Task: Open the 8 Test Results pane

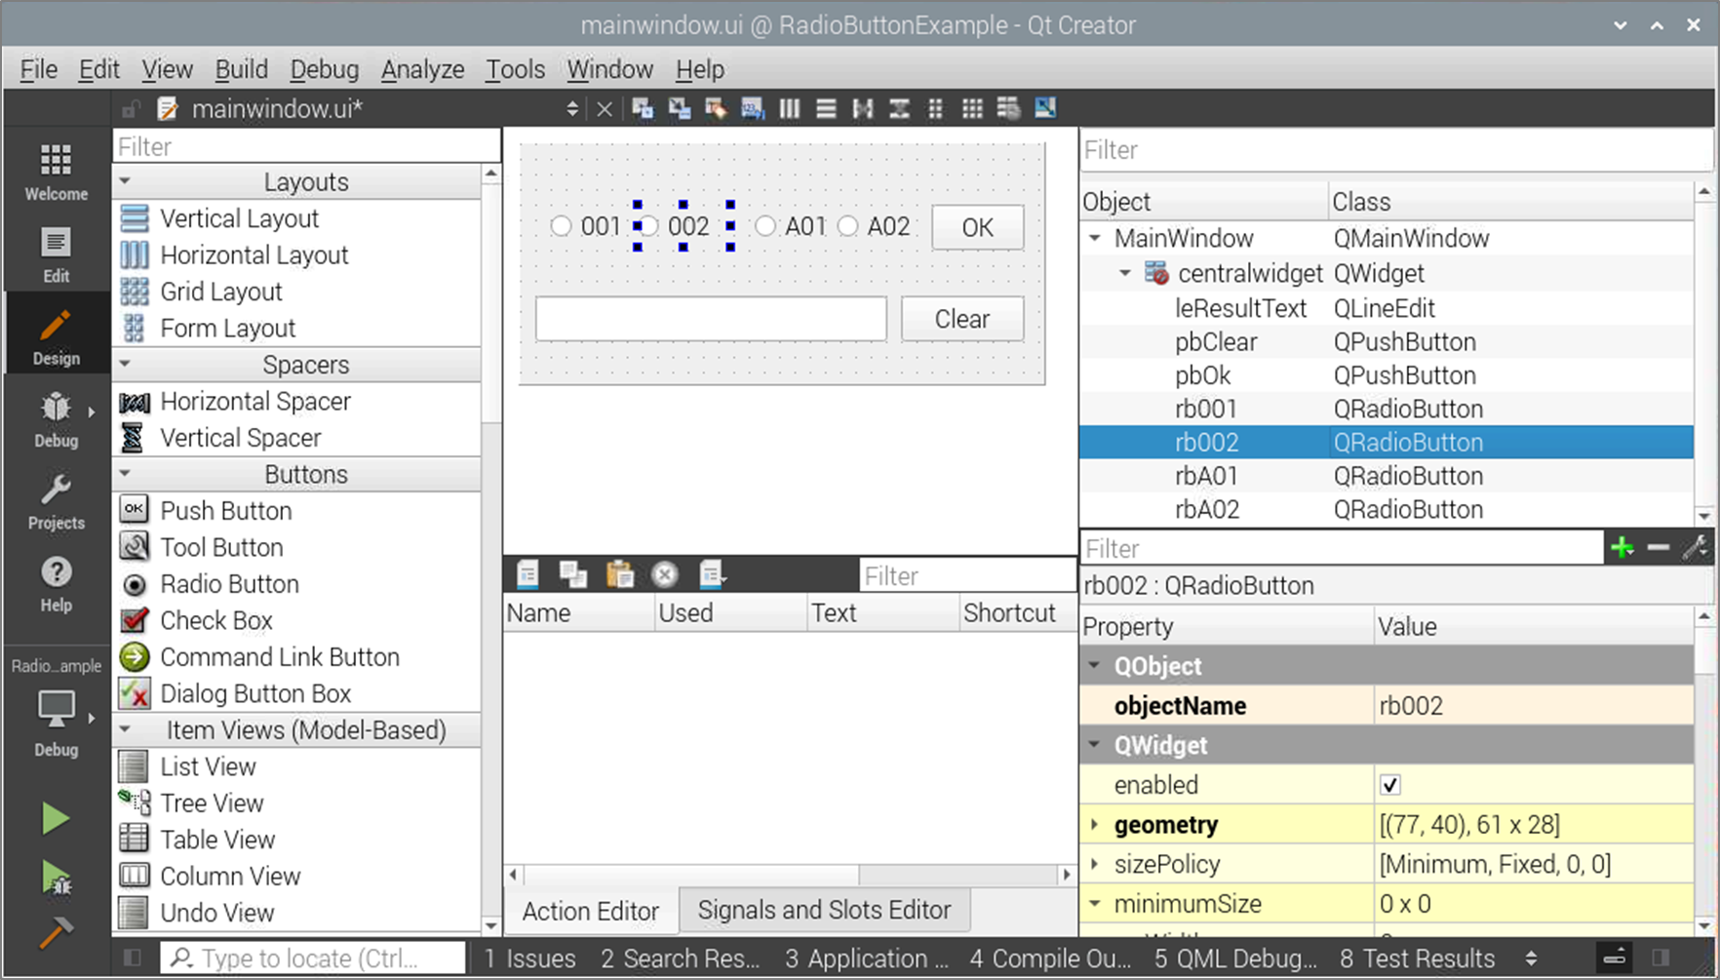Action: (x=1417, y=959)
